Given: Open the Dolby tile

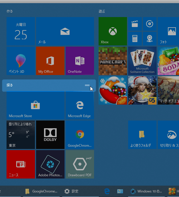Looking at the screenshot, I should click(x=50, y=135).
